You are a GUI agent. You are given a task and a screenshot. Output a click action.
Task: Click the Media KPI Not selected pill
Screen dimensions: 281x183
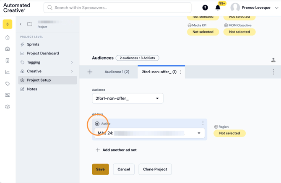(x=203, y=32)
